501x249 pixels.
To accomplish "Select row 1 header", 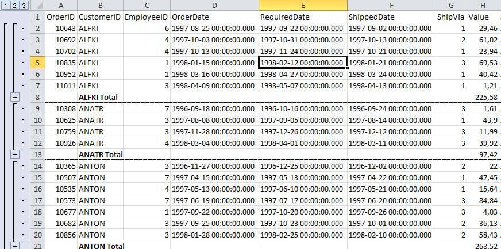I will (x=38, y=17).
